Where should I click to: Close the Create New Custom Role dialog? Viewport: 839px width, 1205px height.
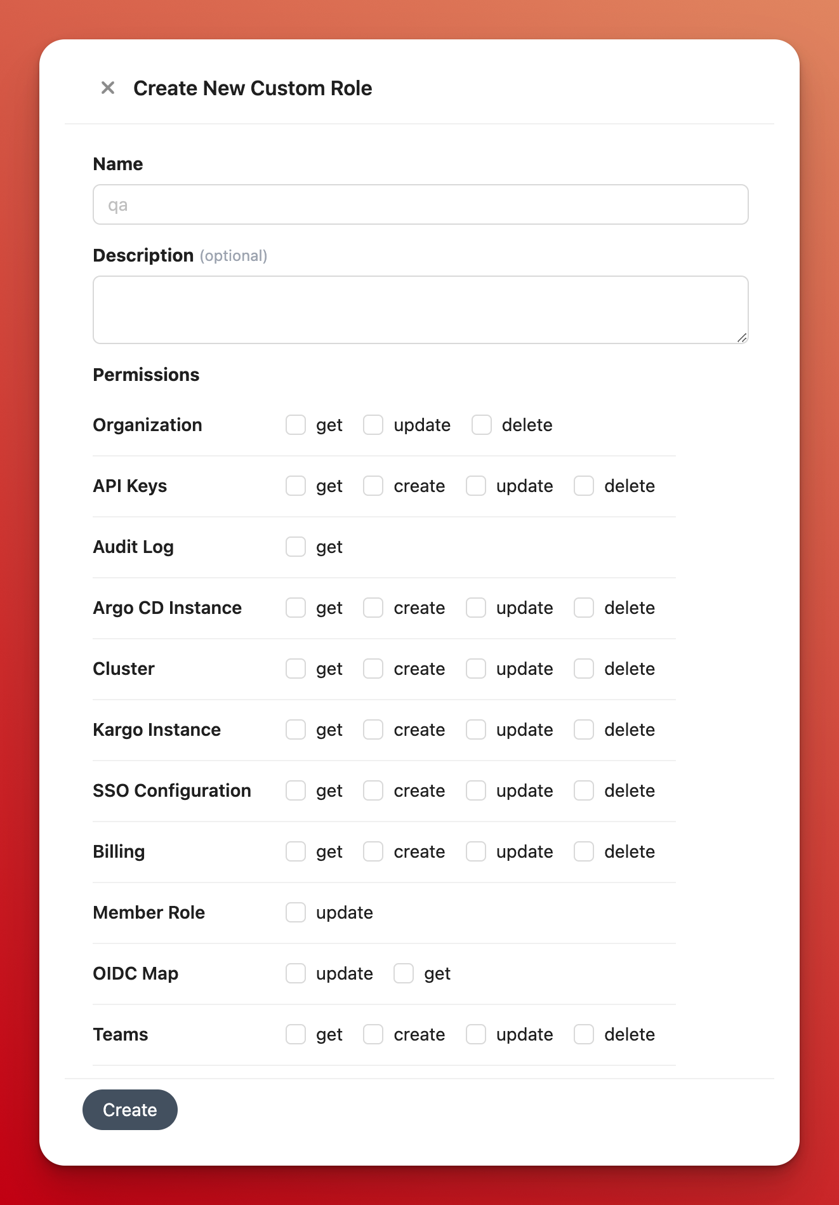[x=108, y=88]
